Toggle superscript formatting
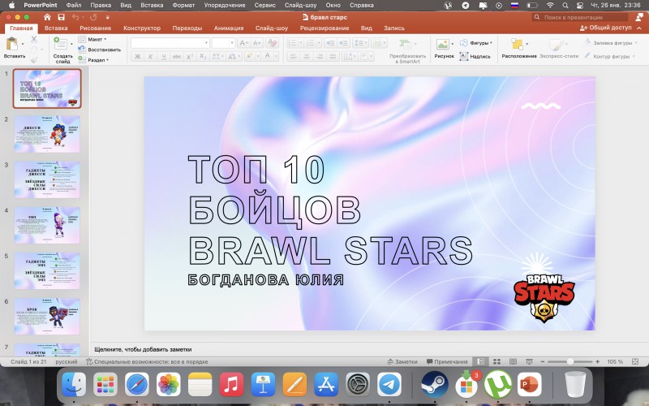The height and width of the screenshot is (406, 649). click(x=190, y=56)
